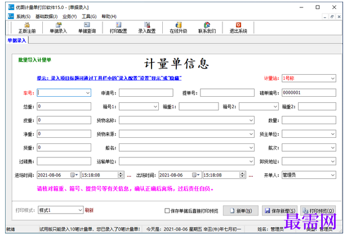Click the 磅单编号 field showing 0000001
Image resolution: width=347 pixels, height=239 pixels.
309,93
